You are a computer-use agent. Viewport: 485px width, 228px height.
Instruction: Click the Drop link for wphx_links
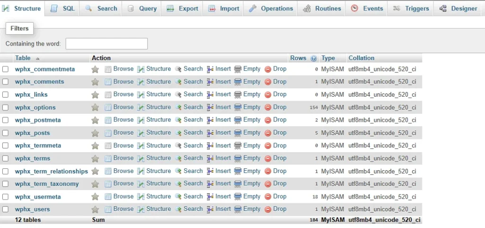[x=279, y=94]
